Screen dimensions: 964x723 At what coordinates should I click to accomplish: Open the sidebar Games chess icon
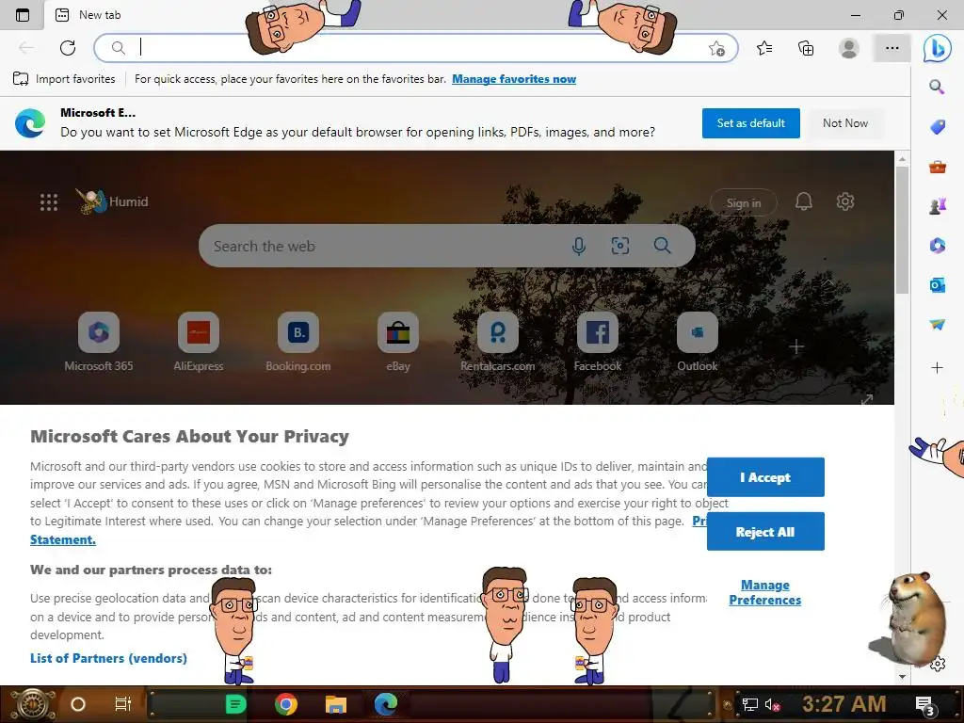pos(937,206)
